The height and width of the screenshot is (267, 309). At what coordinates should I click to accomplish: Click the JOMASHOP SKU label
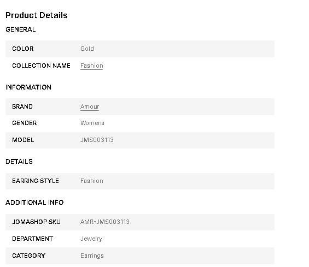(36, 222)
